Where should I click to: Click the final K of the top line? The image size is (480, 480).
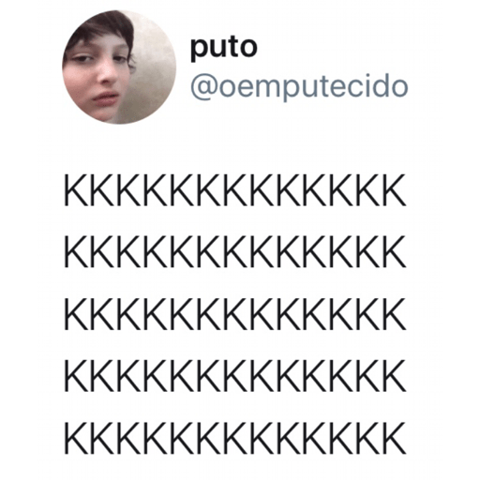[394, 190]
